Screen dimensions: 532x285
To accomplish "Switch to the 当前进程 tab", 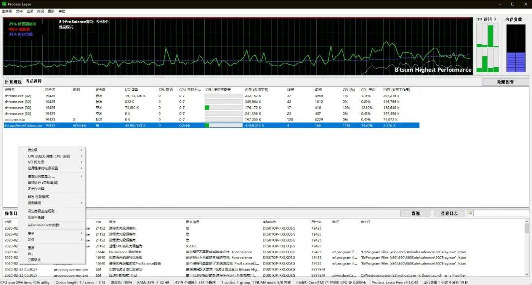I will point(33,81).
